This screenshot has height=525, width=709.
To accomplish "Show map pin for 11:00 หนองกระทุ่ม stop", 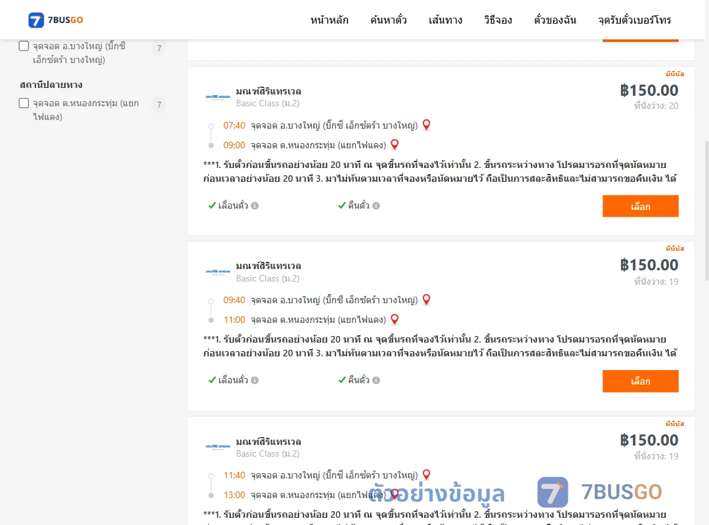I will (395, 319).
